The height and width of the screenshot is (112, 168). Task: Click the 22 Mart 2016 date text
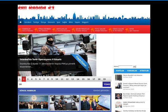point(128,98)
